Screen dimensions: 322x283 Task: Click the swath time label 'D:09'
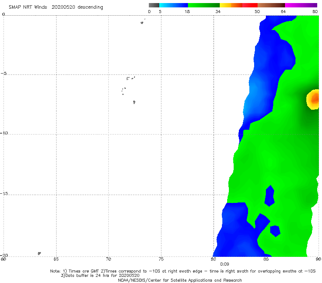coord(225,264)
